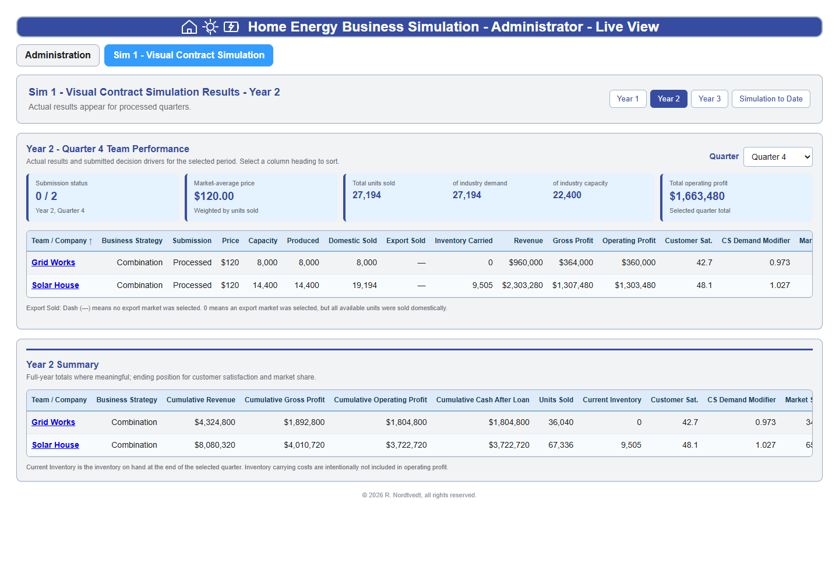Viewport: 839px width, 583px height.
Task: Open Solar House link in Quarter 4 table
Action: [55, 286]
